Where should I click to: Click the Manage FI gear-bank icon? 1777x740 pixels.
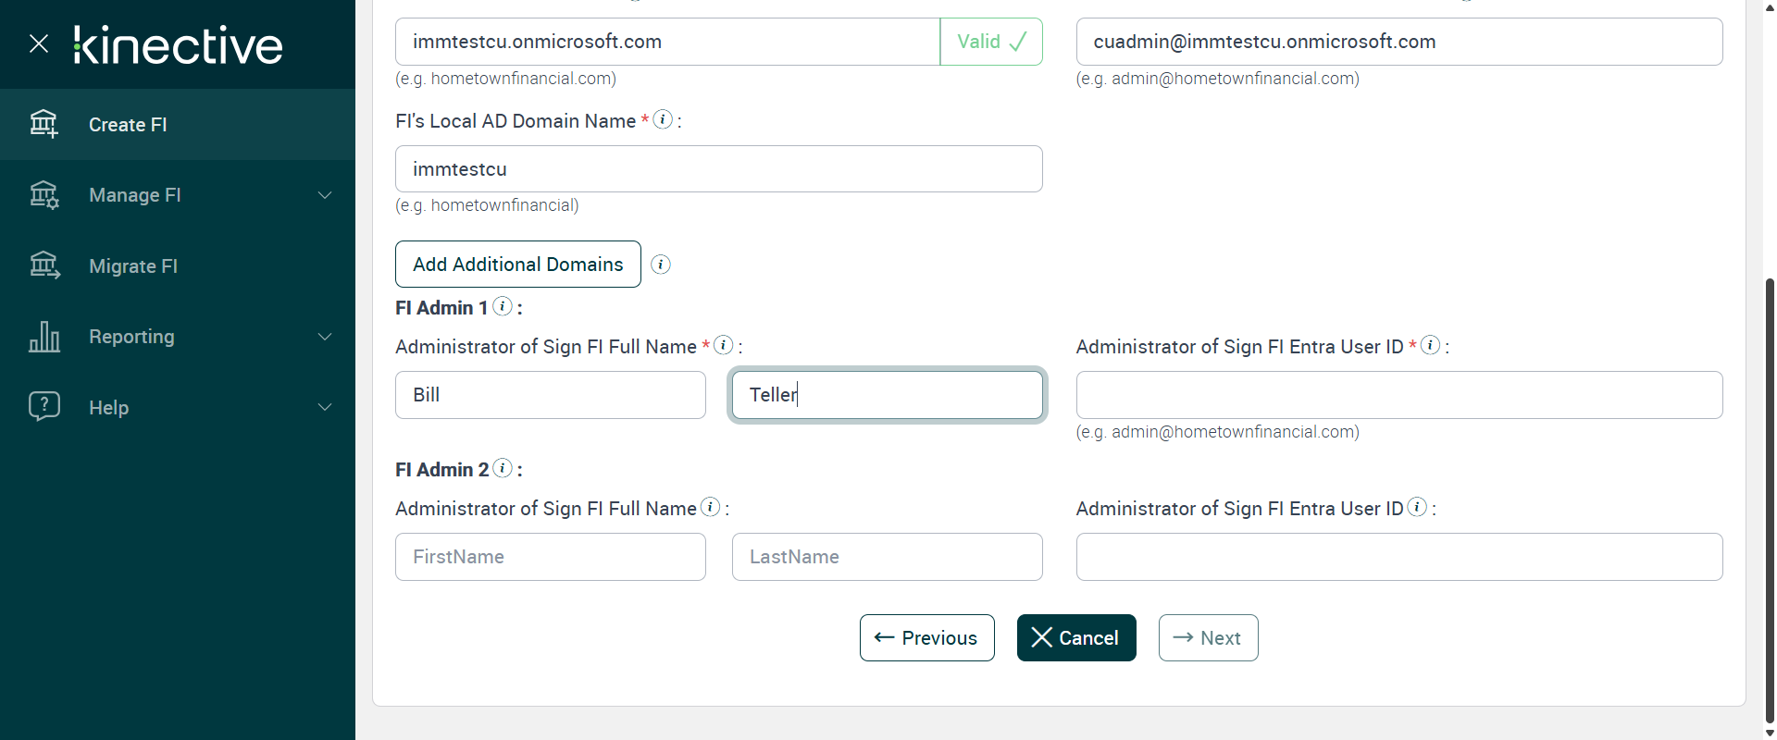pyautogui.click(x=43, y=195)
